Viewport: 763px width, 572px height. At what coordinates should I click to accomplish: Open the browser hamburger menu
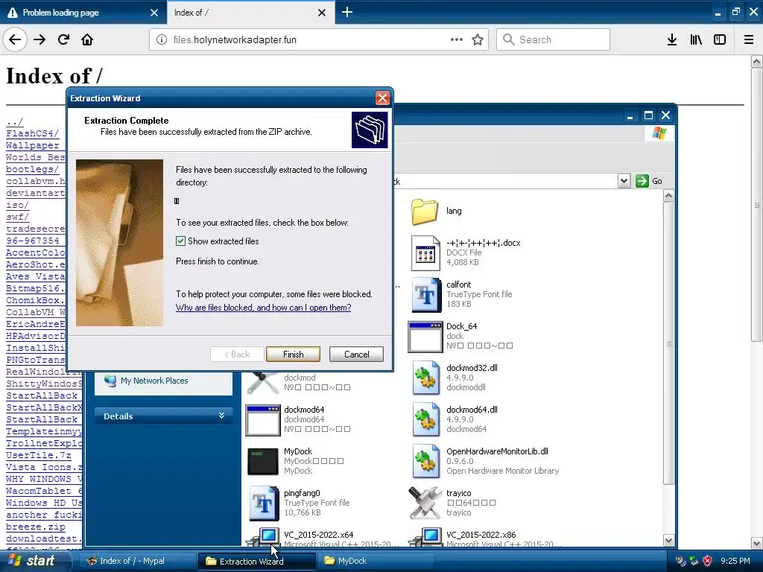[x=749, y=40]
